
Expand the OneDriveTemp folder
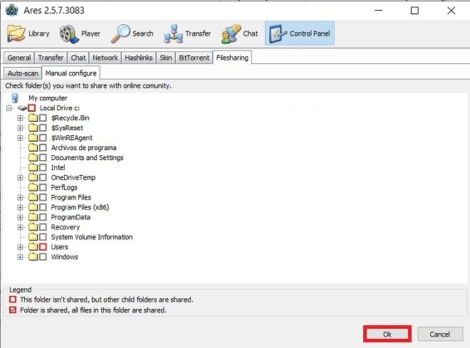(x=20, y=178)
